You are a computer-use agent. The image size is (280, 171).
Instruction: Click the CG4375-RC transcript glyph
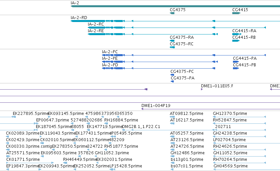(x=172, y=47)
